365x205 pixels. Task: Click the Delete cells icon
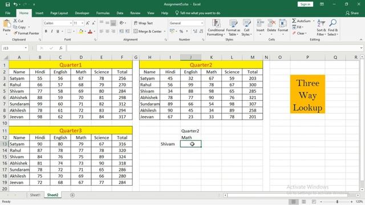coord(271,24)
